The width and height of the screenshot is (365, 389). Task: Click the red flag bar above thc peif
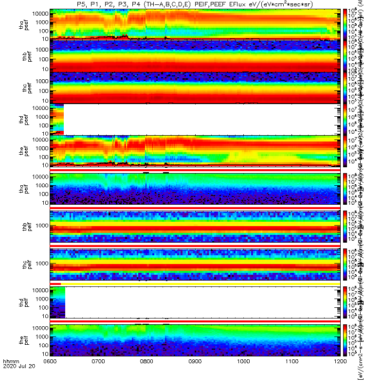click(195, 246)
